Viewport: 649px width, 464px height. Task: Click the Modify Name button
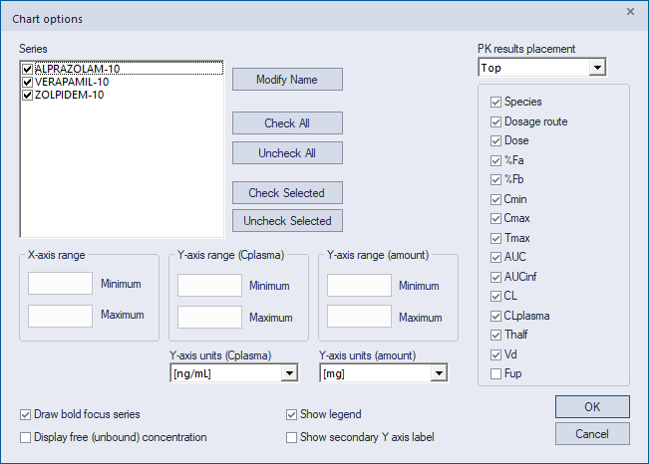(x=287, y=80)
